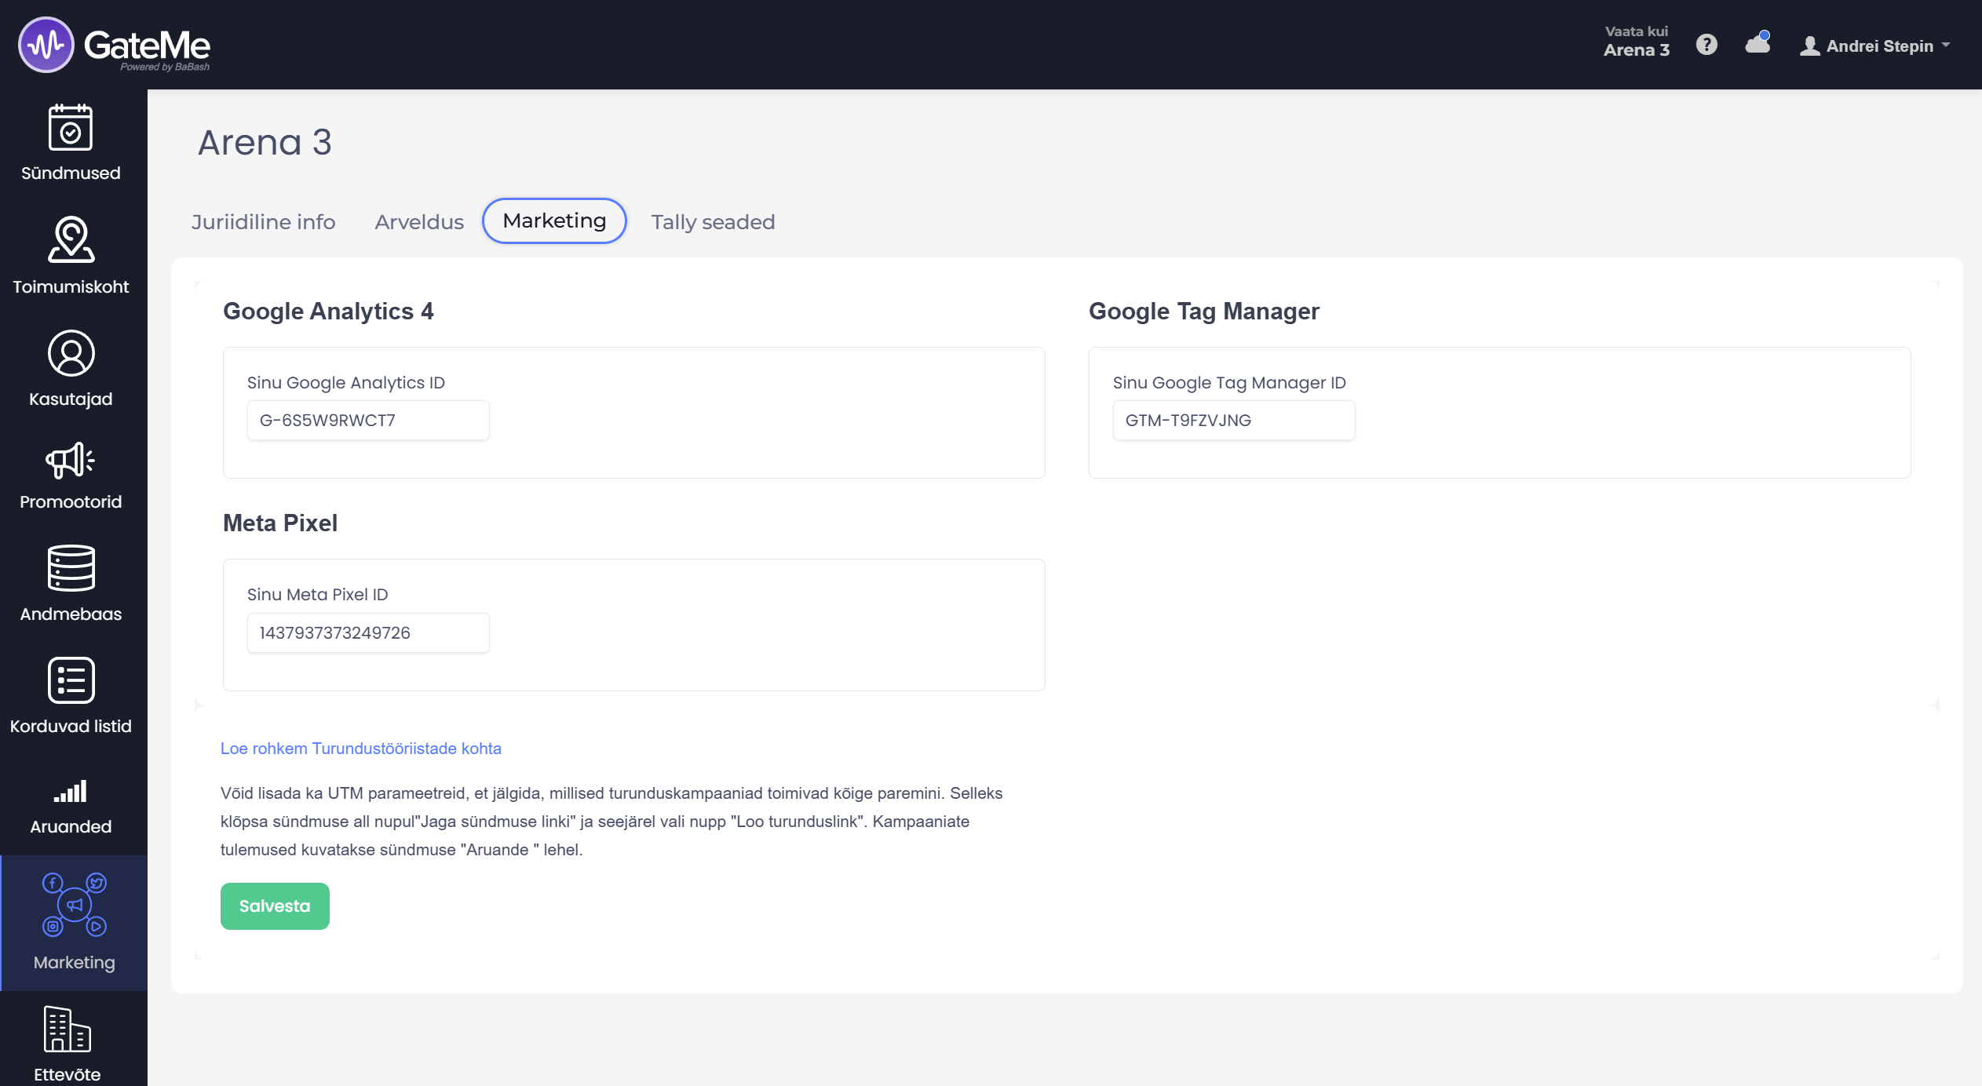The height and width of the screenshot is (1086, 1982).
Task: Open Loe rohkem Turundustööriistade kohta link
Action: click(360, 749)
